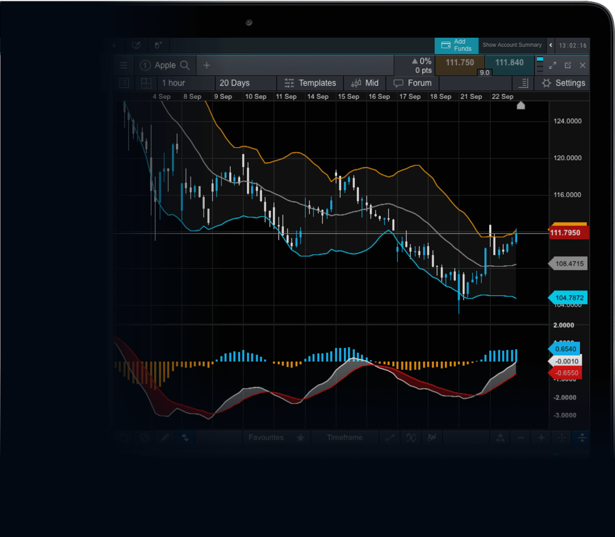
Task: Open the Settings gear
Action: (562, 83)
